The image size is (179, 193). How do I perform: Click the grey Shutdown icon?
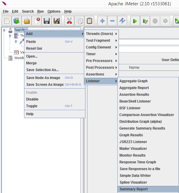coord(165,21)
